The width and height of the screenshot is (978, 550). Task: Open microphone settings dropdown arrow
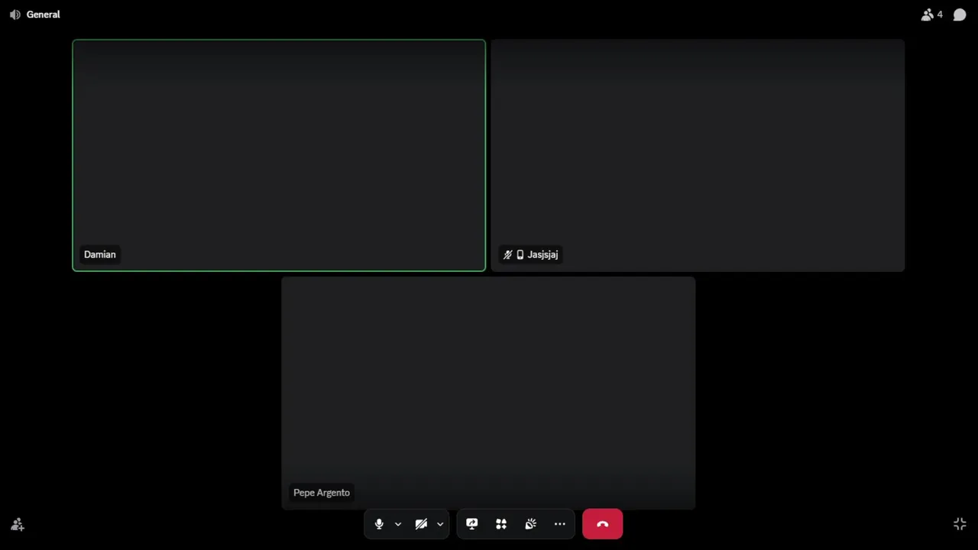pyautogui.click(x=398, y=524)
